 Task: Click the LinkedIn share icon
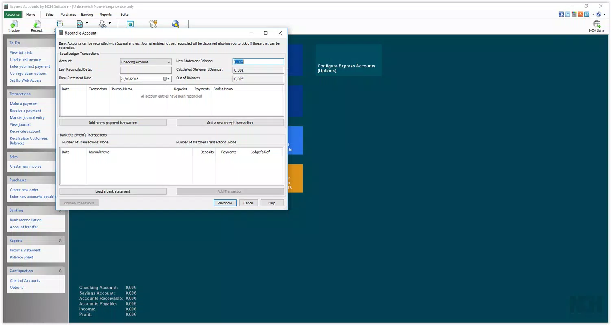(x=587, y=14)
